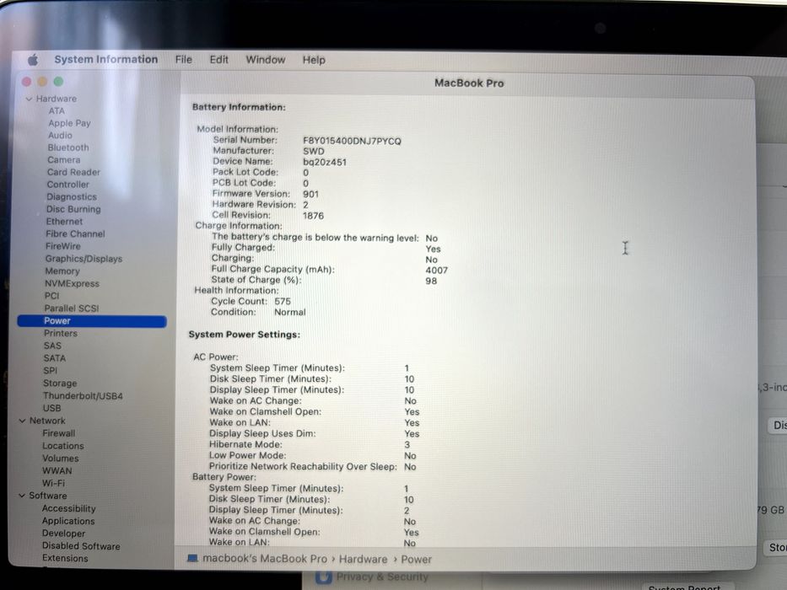The image size is (787, 590).
Task: Select ATA in the sidebar
Action: 57,111
